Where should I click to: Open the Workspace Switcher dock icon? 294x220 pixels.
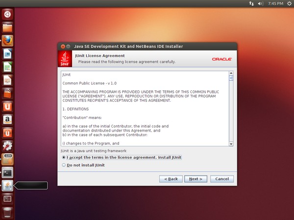[7, 199]
